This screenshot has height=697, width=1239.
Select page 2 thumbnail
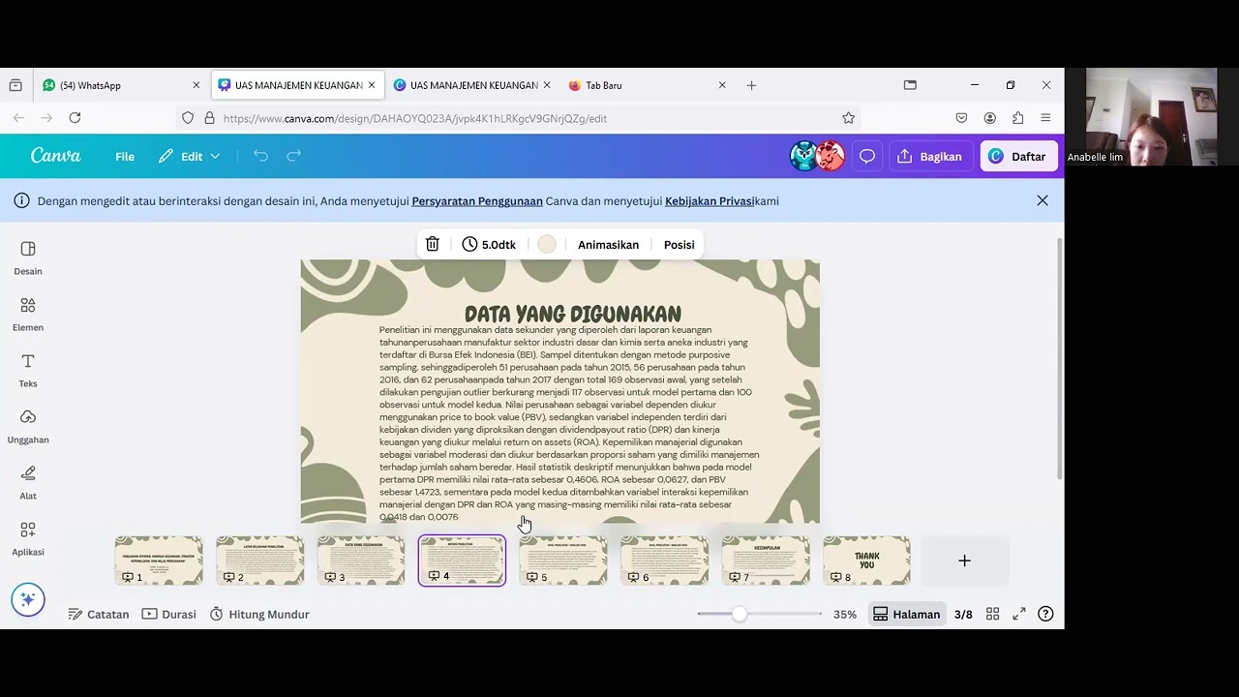coord(259,561)
